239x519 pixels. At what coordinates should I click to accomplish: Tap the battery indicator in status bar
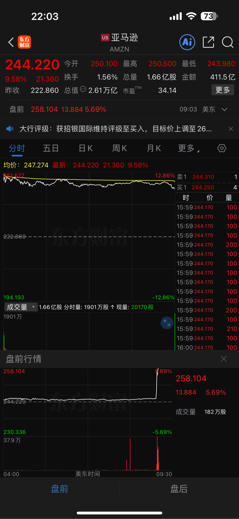tap(209, 16)
